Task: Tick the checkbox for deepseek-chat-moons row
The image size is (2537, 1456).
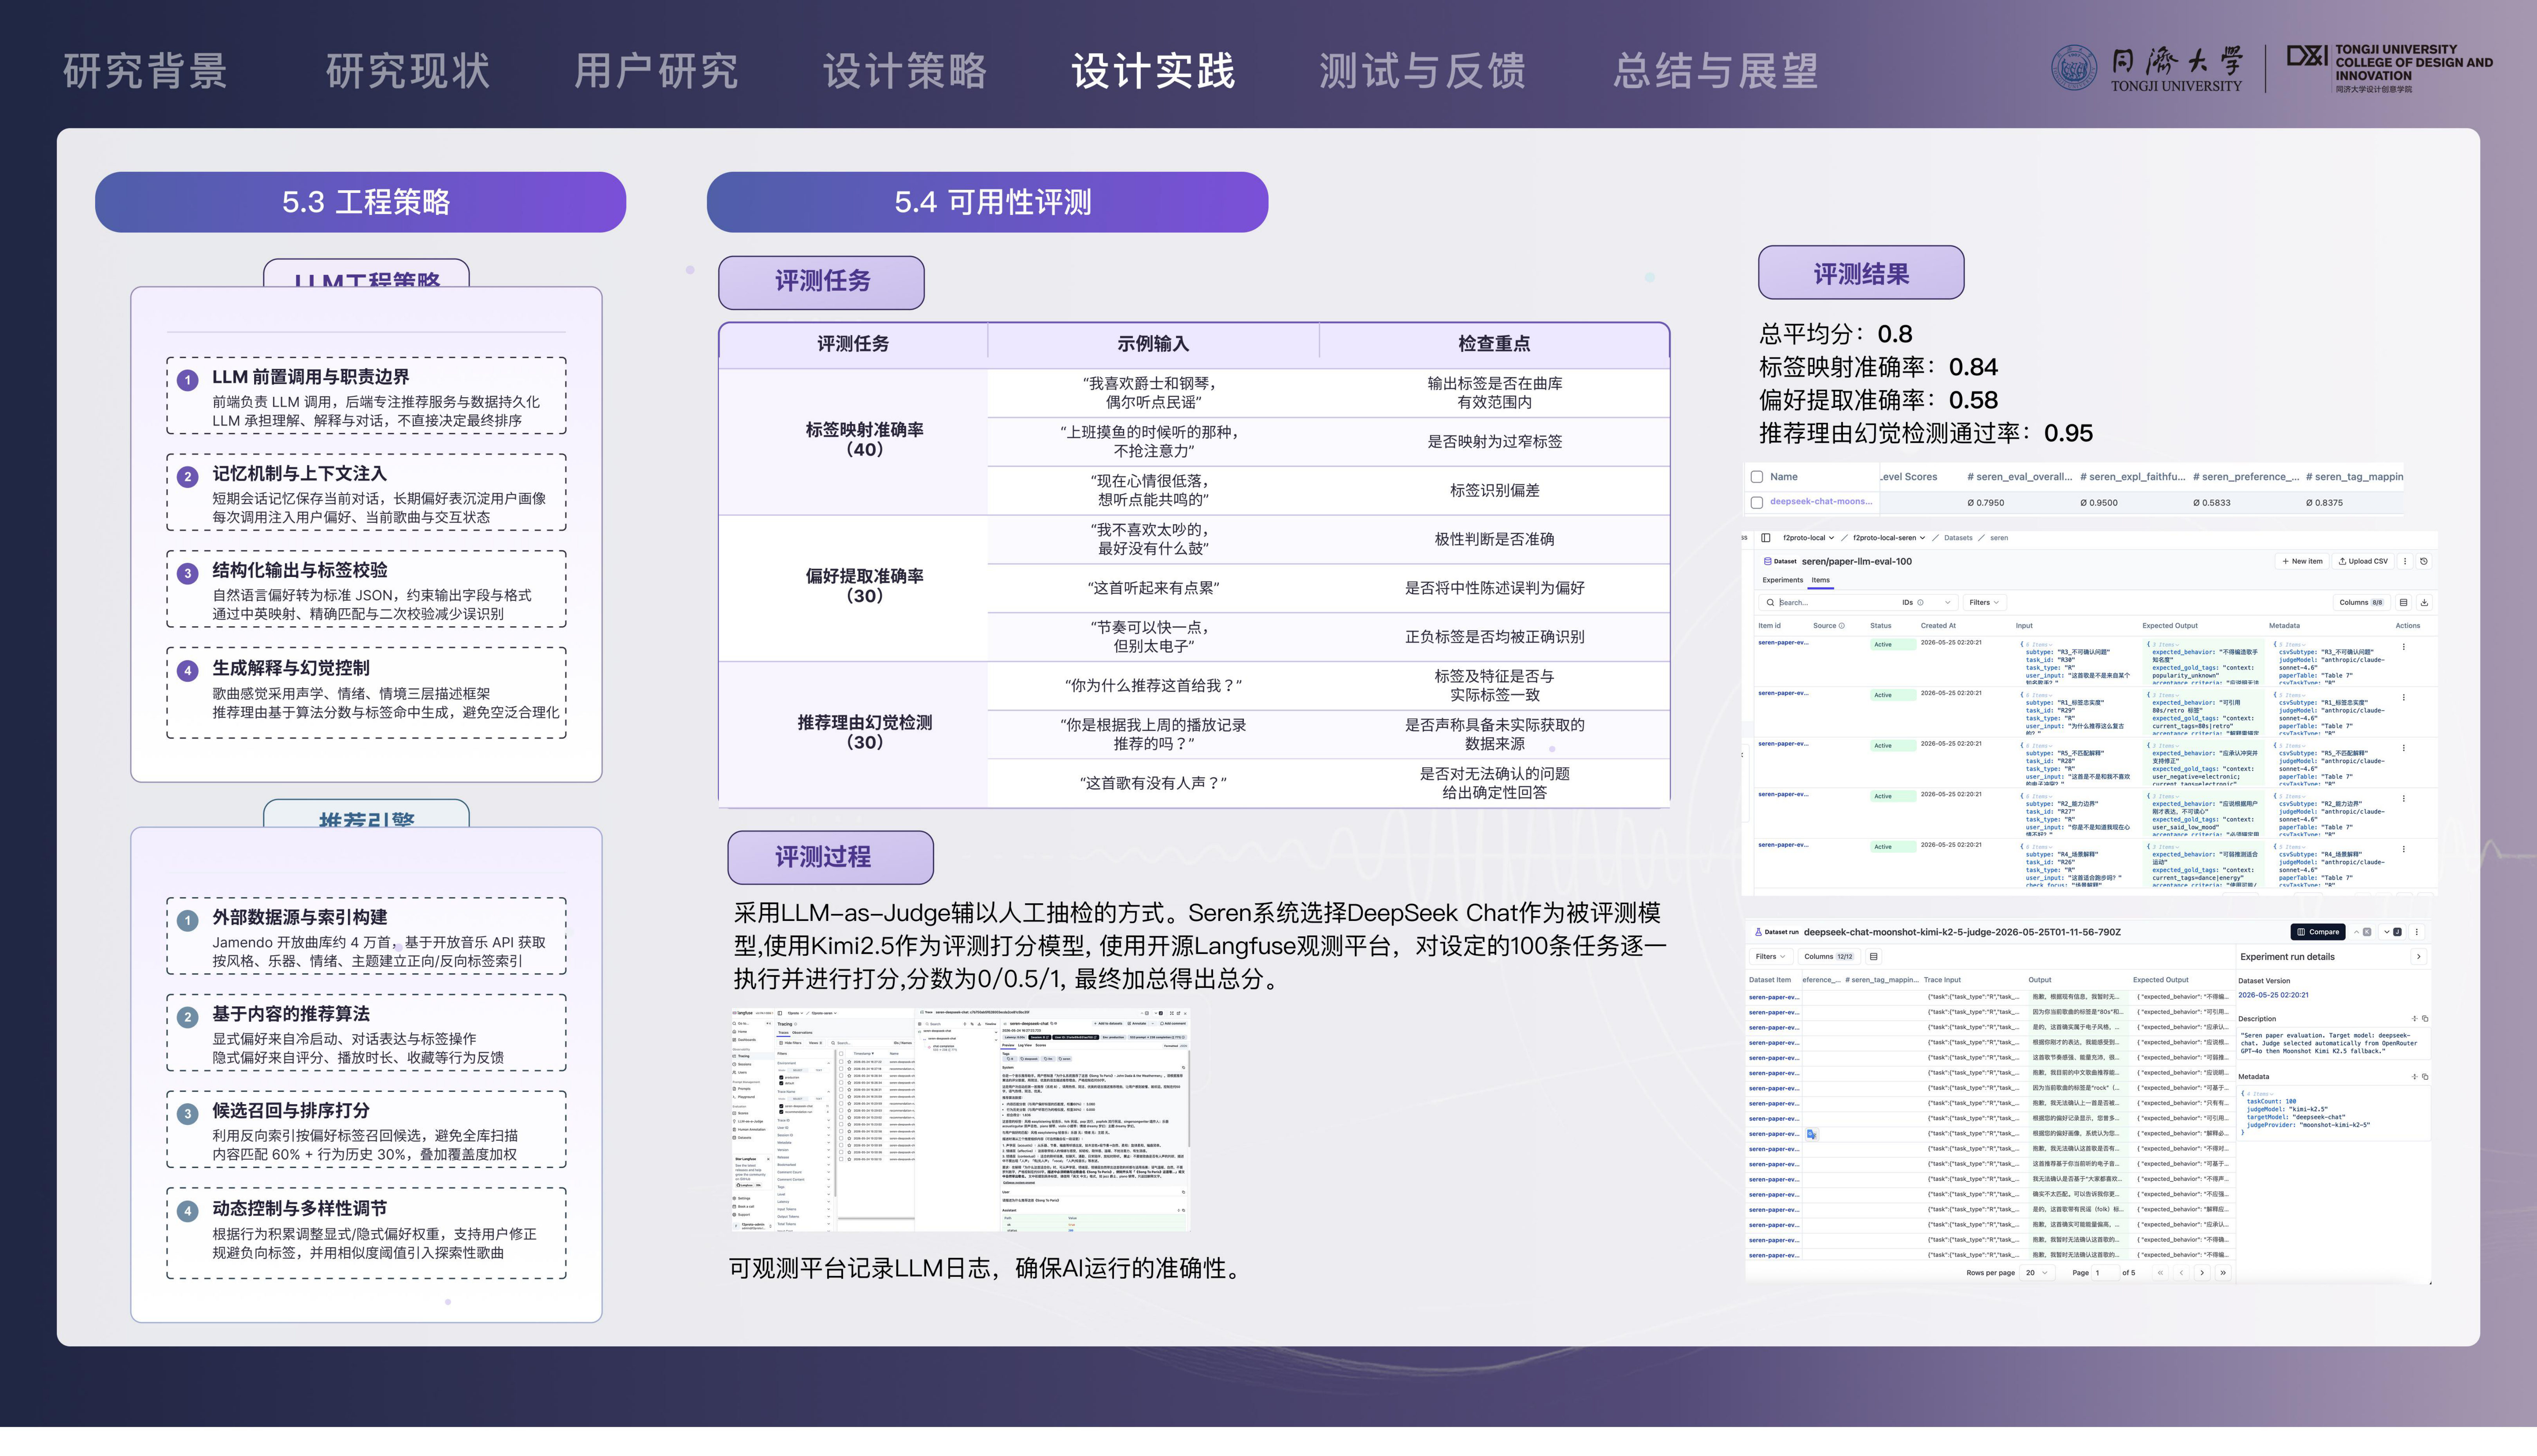Action: 1757,503
